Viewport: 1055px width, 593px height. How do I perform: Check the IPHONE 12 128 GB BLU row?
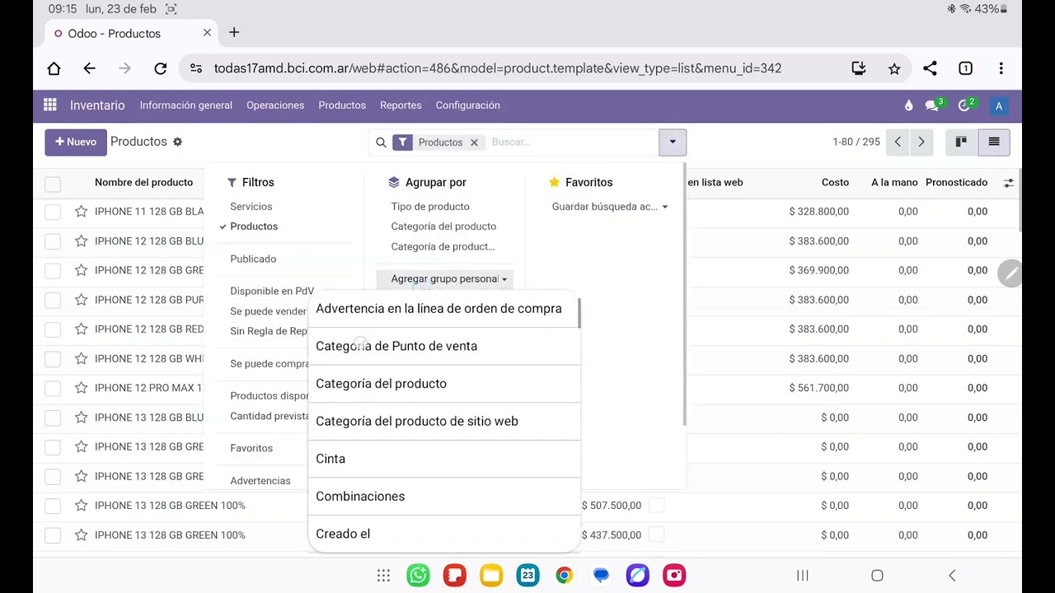tap(53, 241)
